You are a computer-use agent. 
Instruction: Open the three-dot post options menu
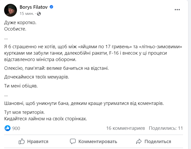click(x=177, y=10)
